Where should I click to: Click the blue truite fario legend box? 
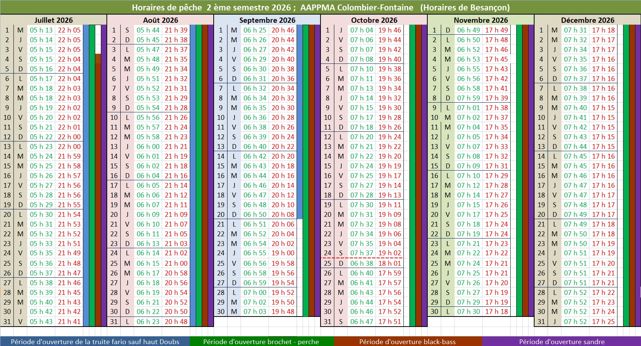95,342
